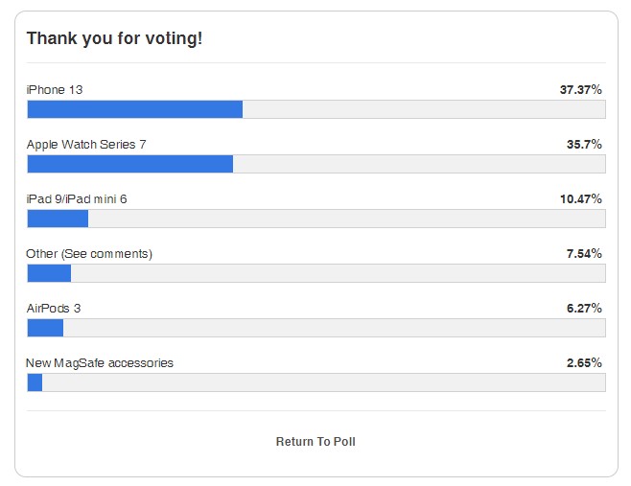Click the iPad 9/iPad mini 6 bar
This screenshot has height=486, width=631.
tap(316, 219)
